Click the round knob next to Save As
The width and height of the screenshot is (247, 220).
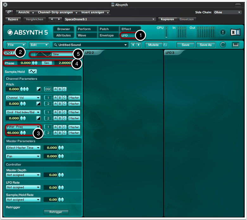(x=223, y=45)
